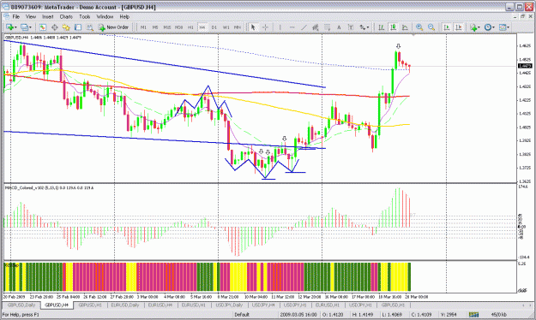Viewport: 536px width, 320px height.
Task: Switch chart to D1 timeframe
Action: [x=214, y=27]
